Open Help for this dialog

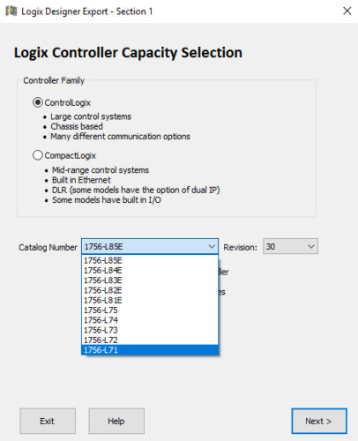[x=116, y=421]
